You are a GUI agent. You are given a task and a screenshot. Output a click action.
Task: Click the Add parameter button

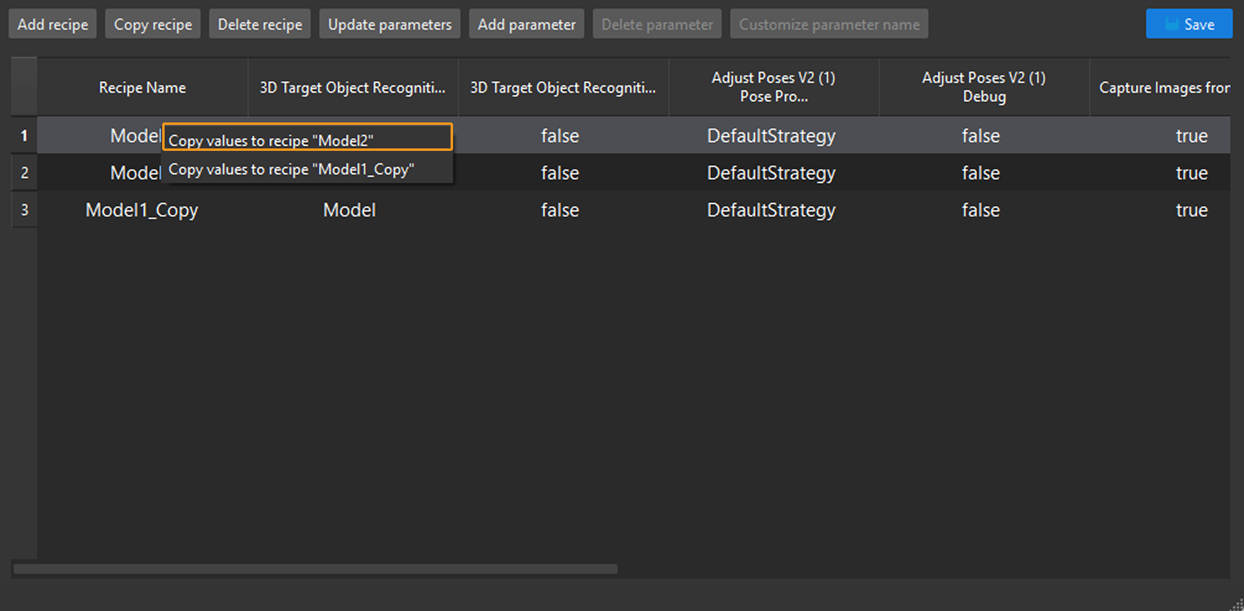point(526,23)
